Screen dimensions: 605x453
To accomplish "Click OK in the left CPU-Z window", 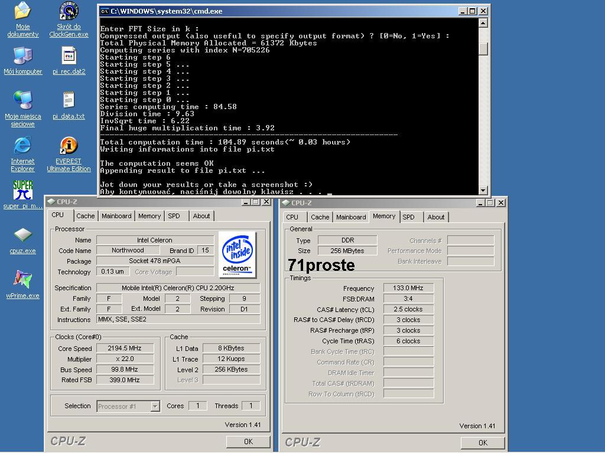I will click(x=248, y=441).
